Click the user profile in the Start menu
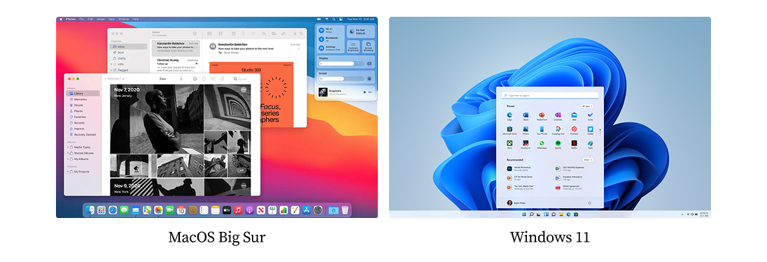 516,203
